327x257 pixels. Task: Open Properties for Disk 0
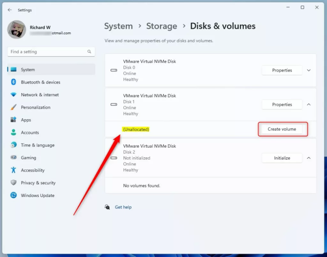coord(282,70)
